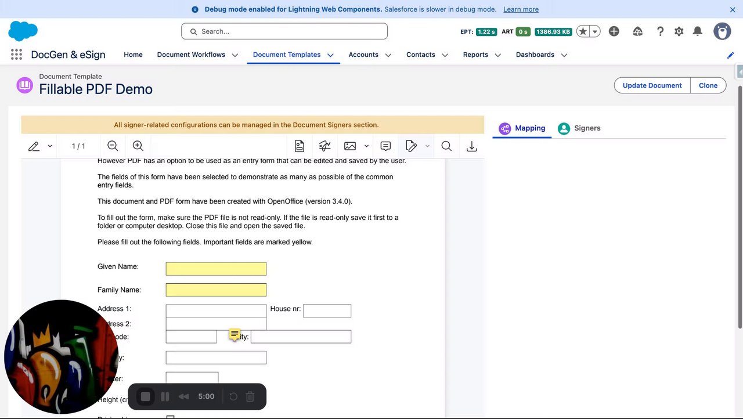Clone the document template

(708, 85)
